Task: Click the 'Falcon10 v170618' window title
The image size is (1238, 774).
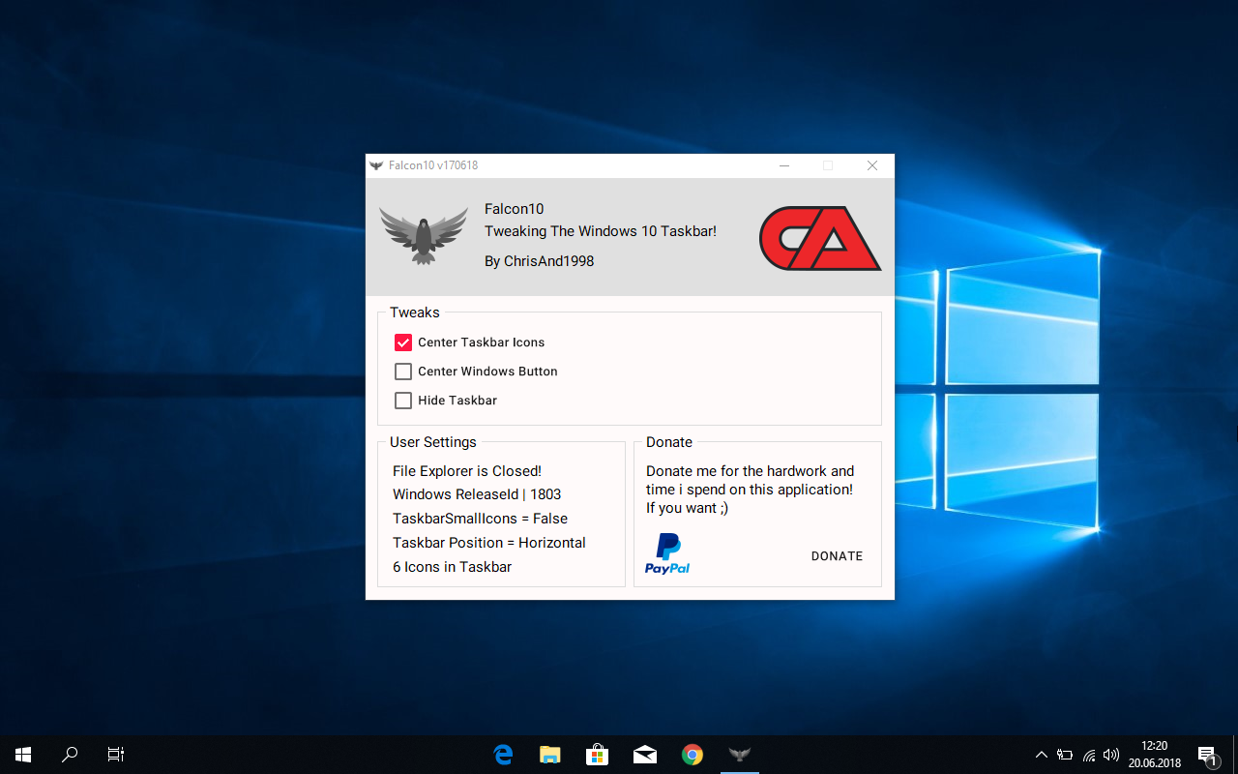Action: pyautogui.click(x=433, y=165)
